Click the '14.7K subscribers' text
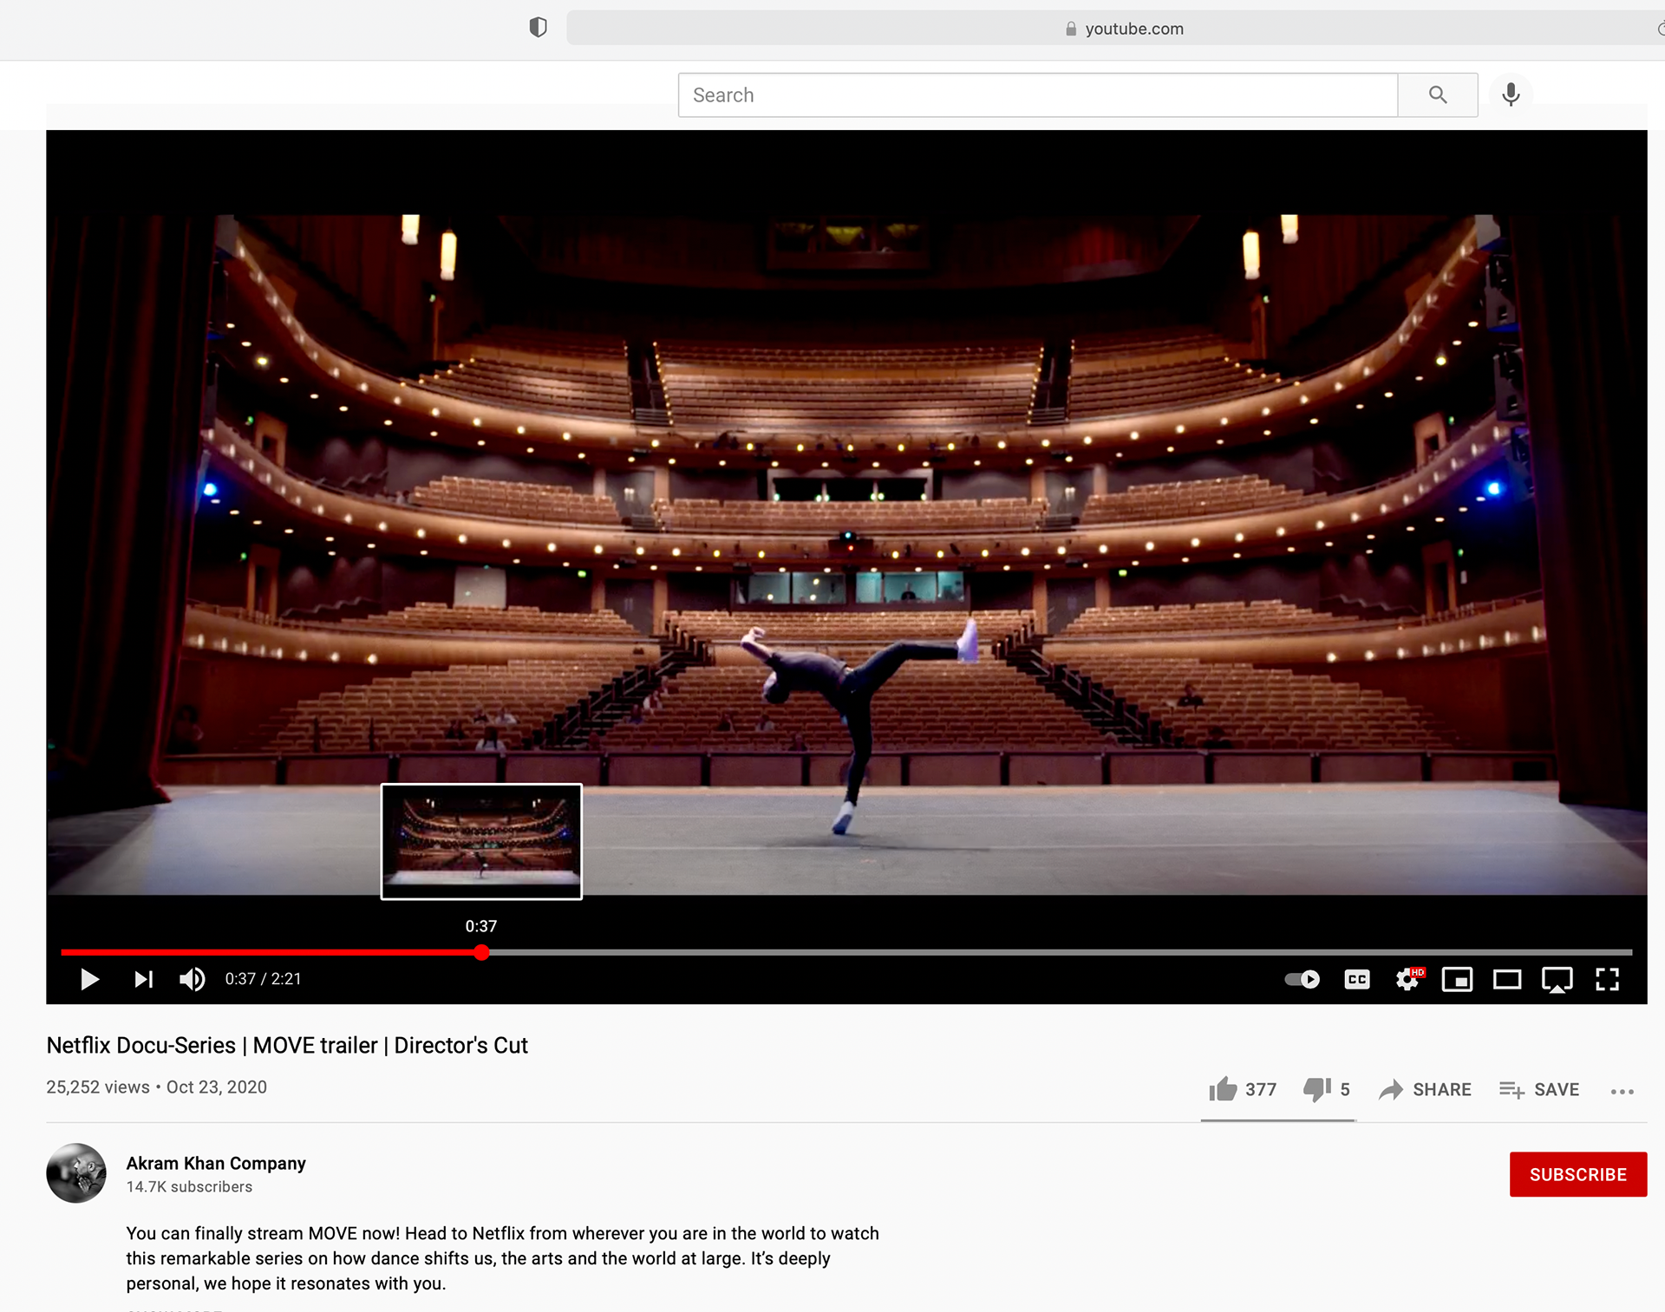Screen dimensions: 1665x1312 tap(189, 1186)
